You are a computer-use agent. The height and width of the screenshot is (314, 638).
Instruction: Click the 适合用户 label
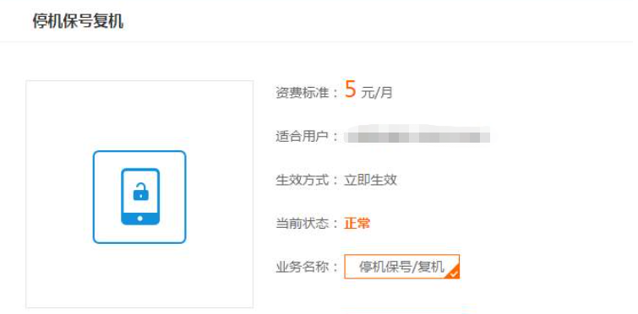point(302,137)
